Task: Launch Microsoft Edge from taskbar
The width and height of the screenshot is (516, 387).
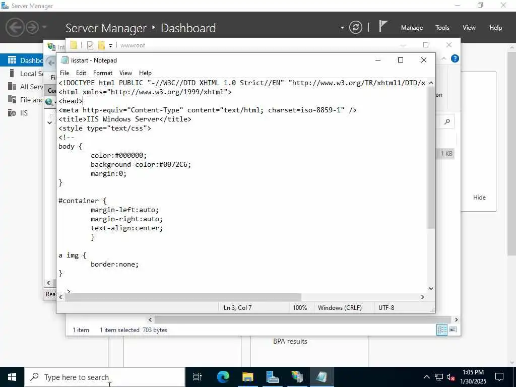Action: [x=223, y=377]
